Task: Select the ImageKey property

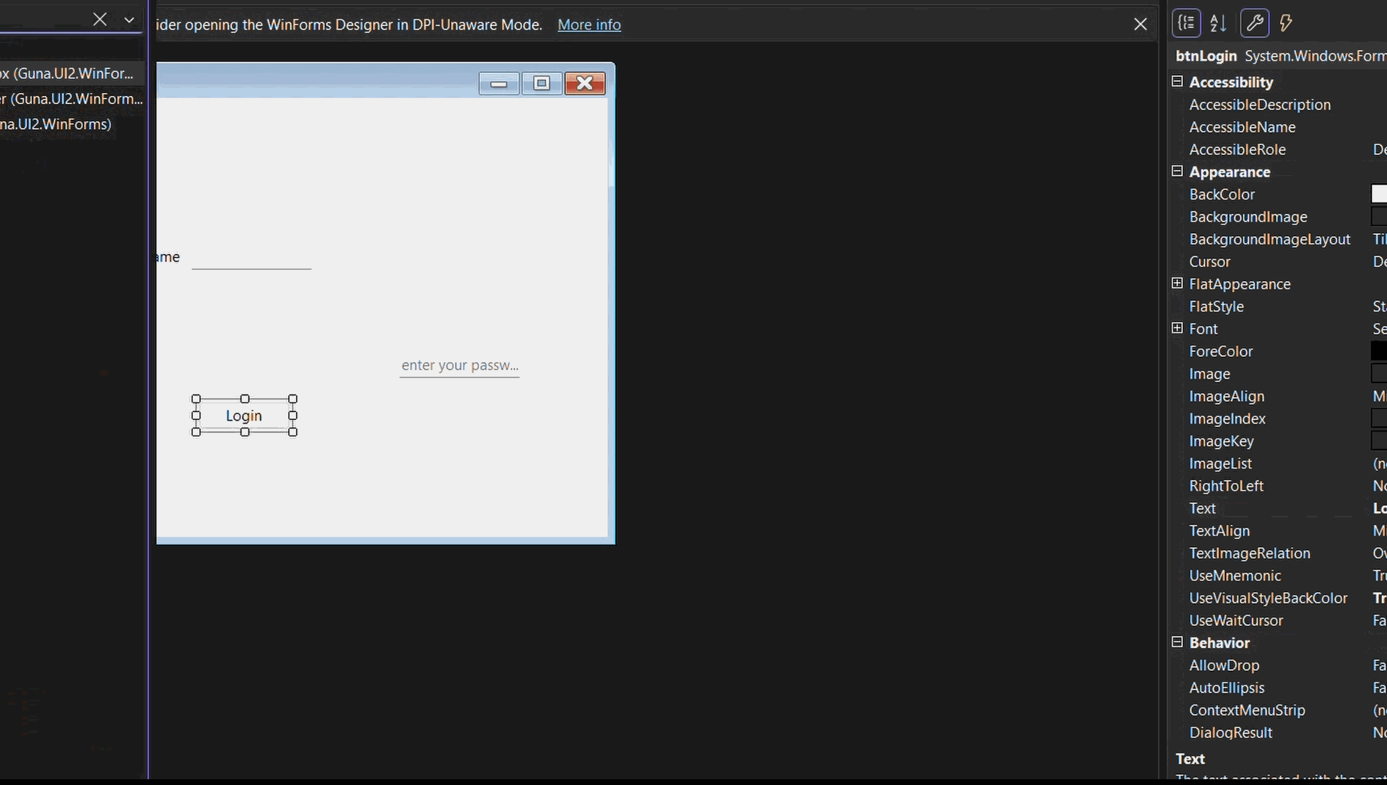Action: pyautogui.click(x=1222, y=441)
